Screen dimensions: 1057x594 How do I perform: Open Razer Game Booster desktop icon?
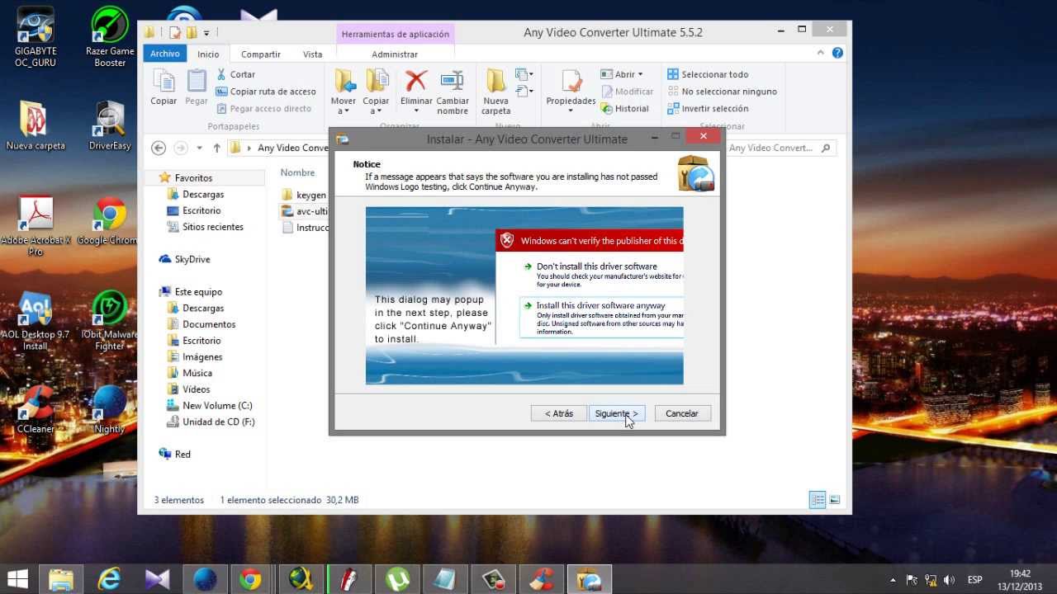[110, 38]
